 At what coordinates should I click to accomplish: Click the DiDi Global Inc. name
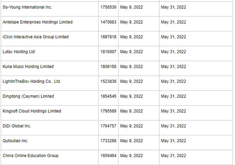[17, 126]
